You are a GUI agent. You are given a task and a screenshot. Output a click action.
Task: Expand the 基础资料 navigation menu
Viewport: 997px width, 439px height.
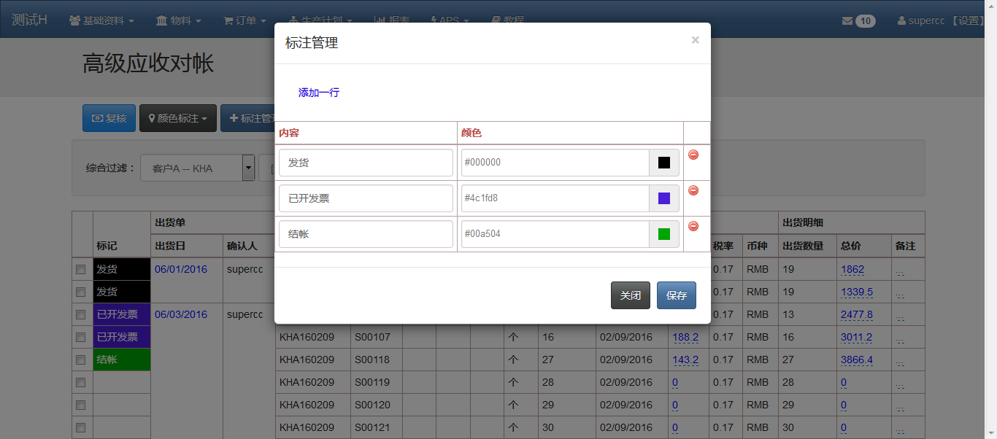(101, 20)
